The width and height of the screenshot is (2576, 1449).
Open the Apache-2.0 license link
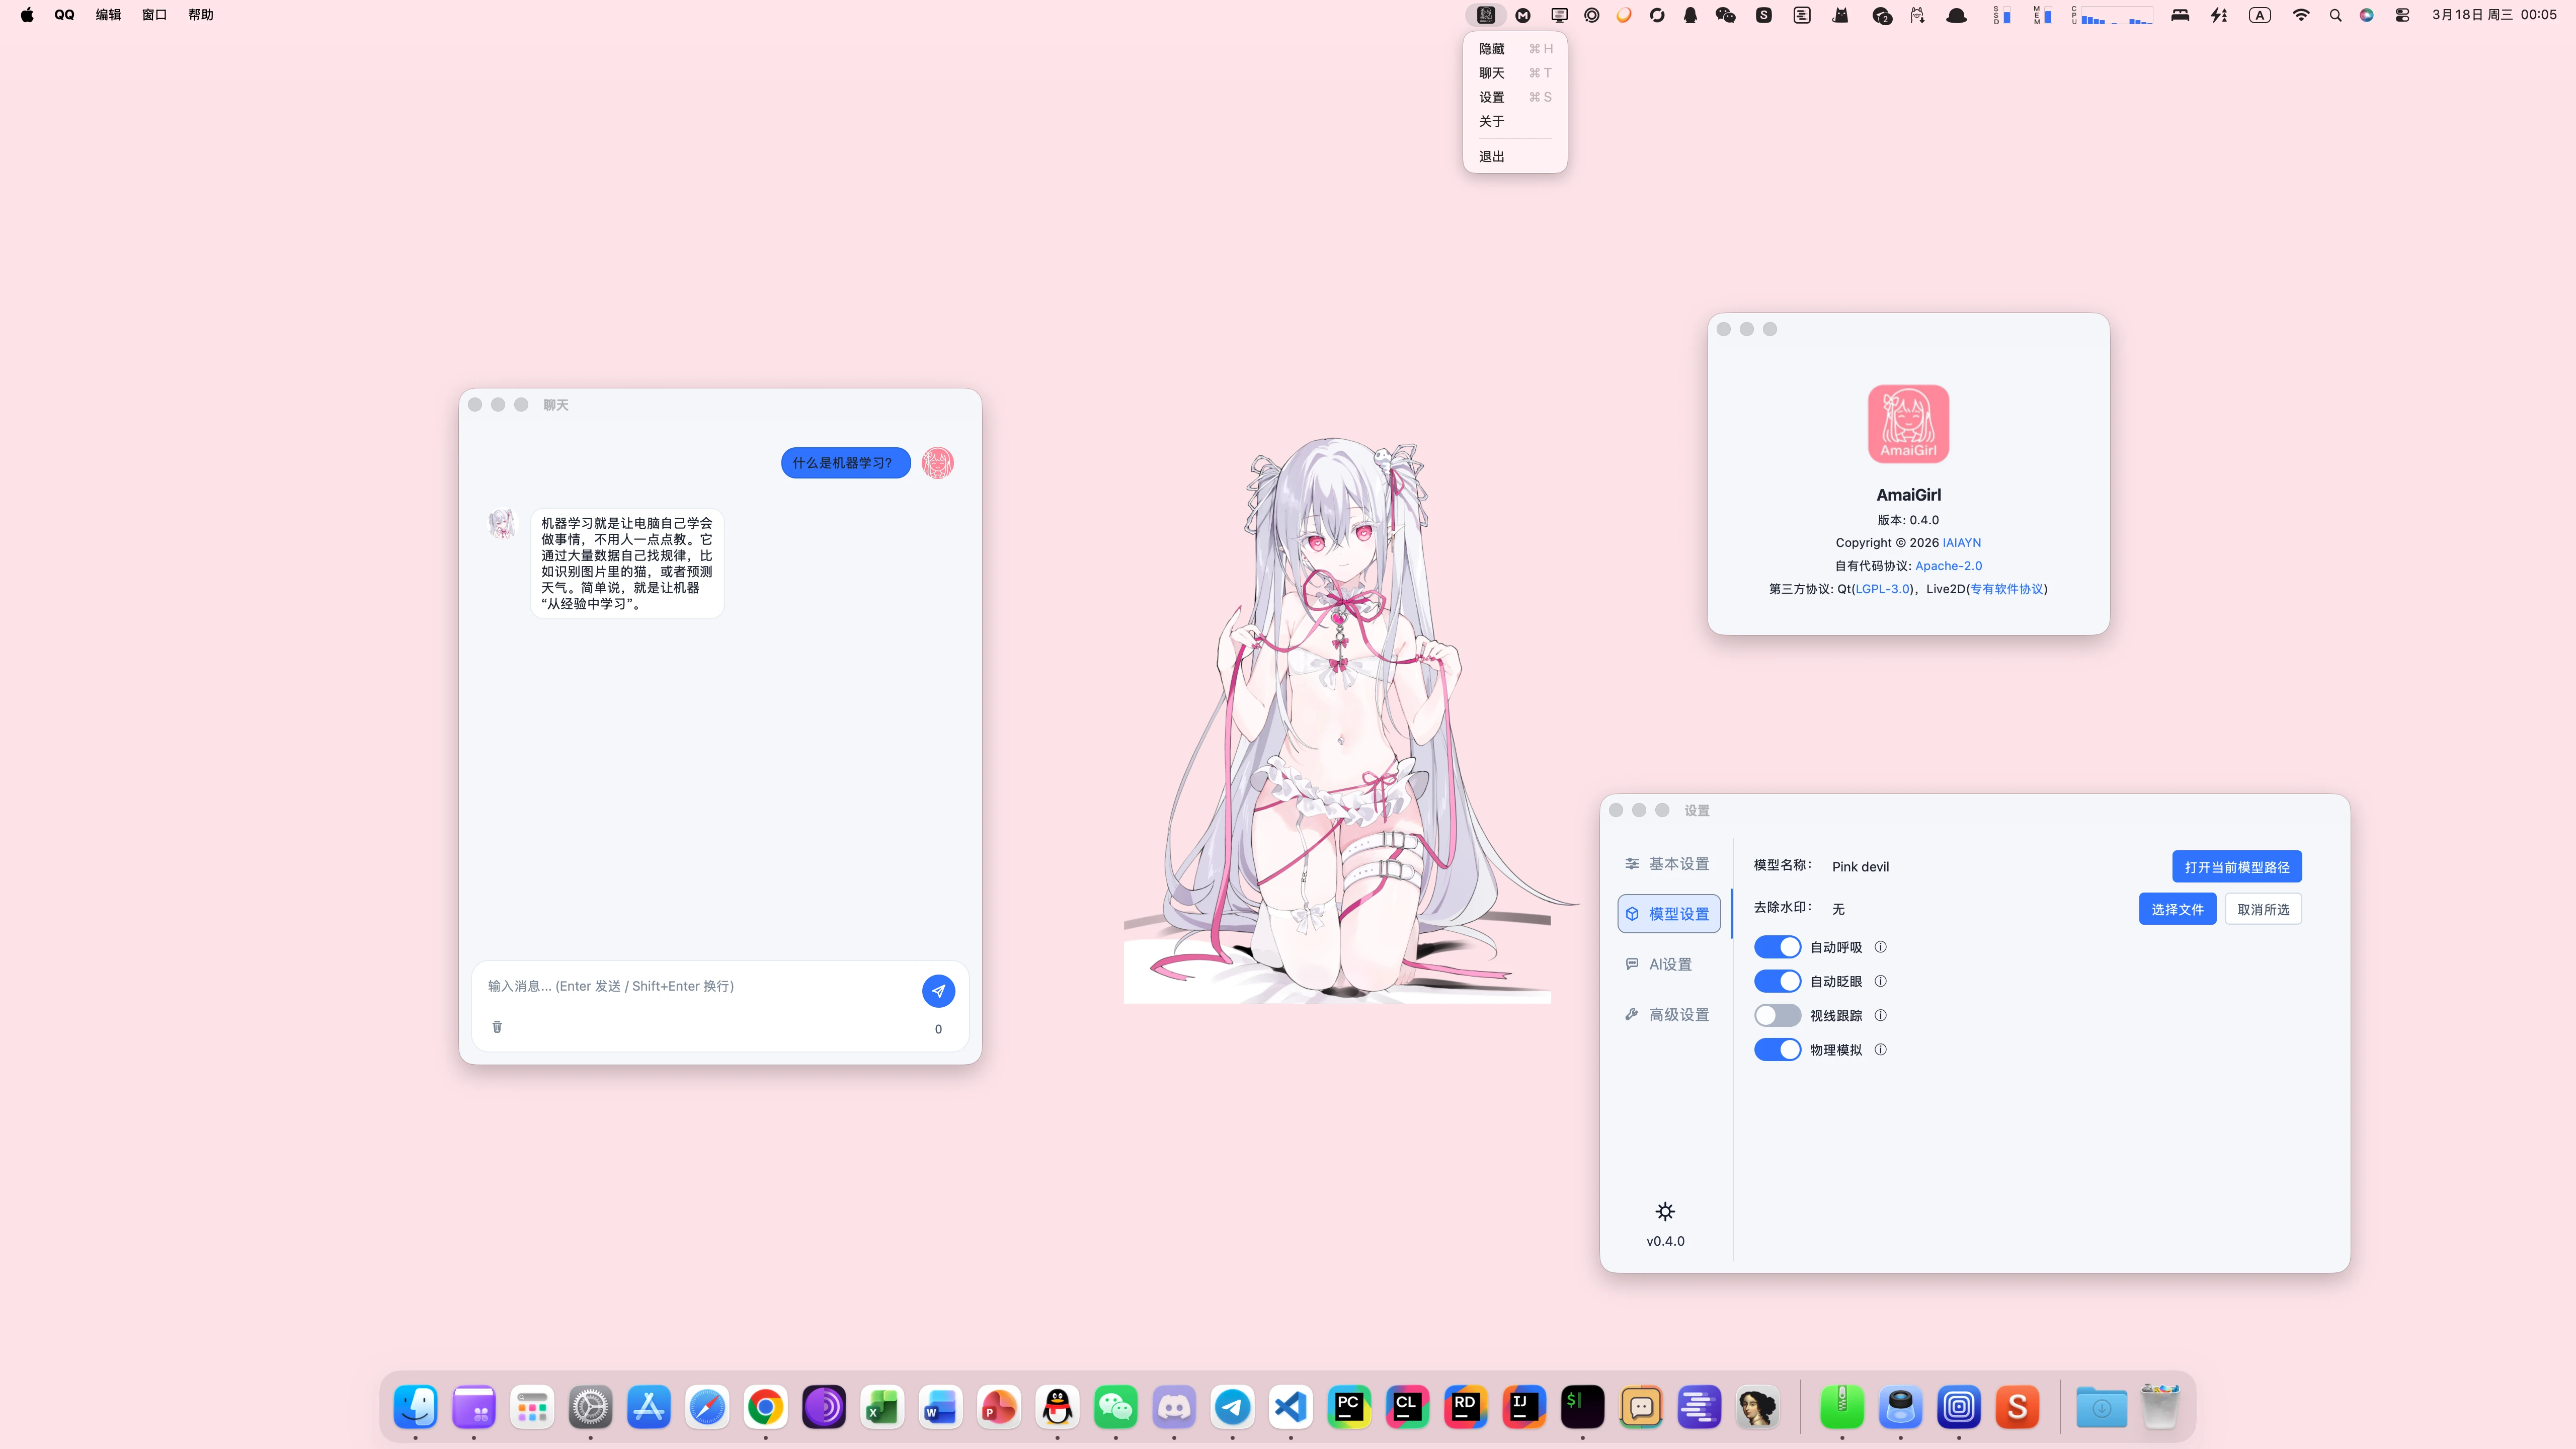1948,566
